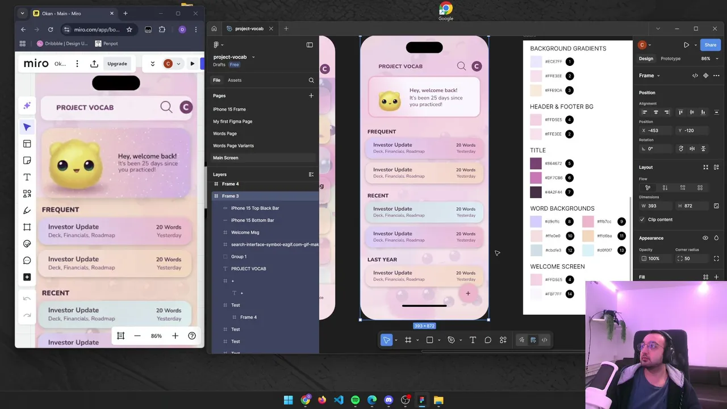Select the Pen tool in Figma toolbar
The image size is (727, 409).
(451, 340)
